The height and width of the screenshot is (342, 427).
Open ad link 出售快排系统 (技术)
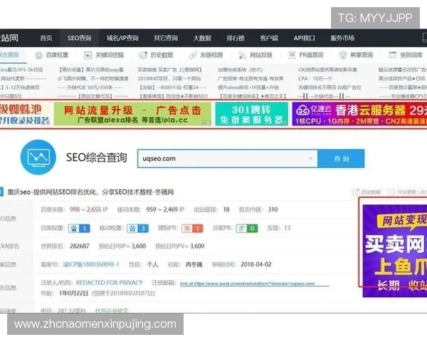[241, 70]
